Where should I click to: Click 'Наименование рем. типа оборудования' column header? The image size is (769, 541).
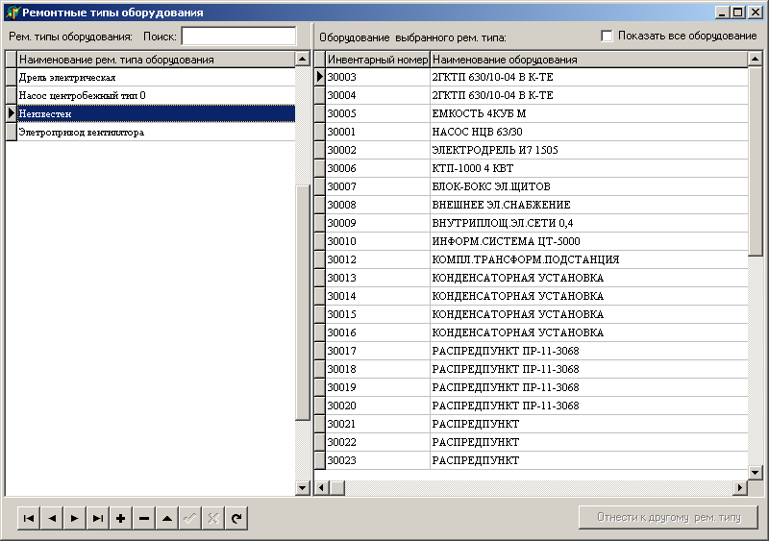pyautogui.click(x=156, y=60)
